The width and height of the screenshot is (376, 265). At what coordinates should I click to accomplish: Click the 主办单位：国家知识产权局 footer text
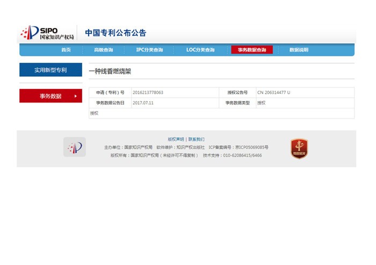click(x=128, y=147)
